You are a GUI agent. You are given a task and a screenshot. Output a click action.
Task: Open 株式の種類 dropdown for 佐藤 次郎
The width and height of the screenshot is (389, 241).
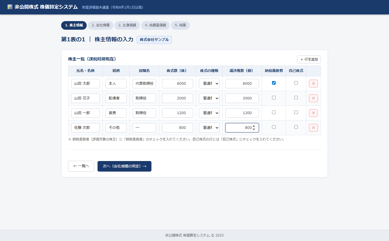tap(209, 128)
